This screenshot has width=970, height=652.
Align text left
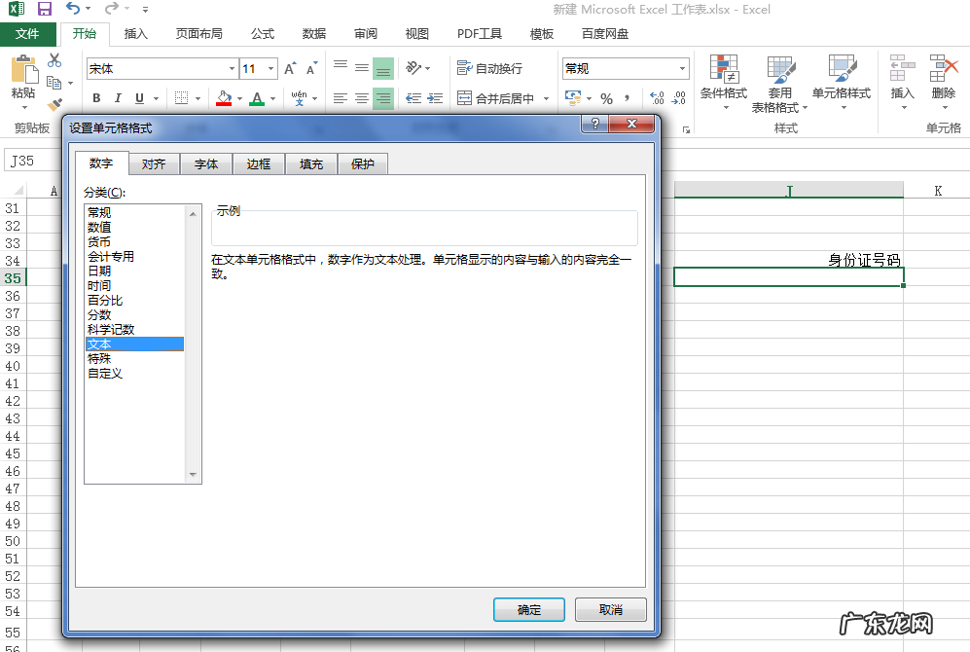coord(341,97)
